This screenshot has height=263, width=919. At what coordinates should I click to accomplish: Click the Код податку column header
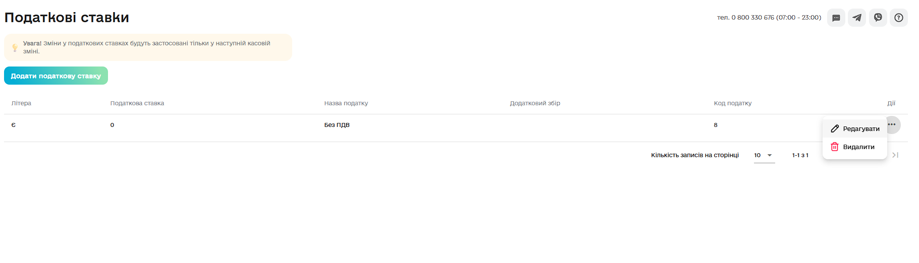point(733,103)
